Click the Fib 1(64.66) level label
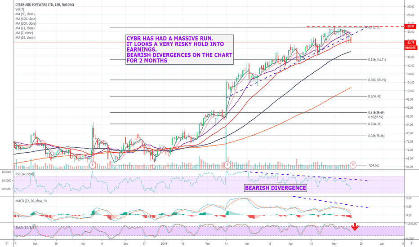This screenshot has height=247, width=419. click(374, 166)
